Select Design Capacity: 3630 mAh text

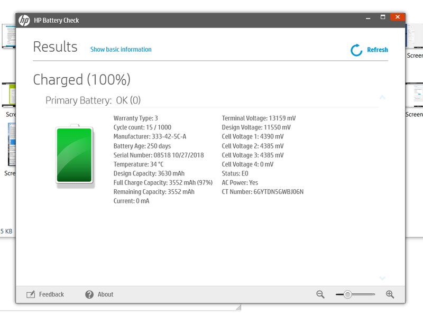coord(149,173)
